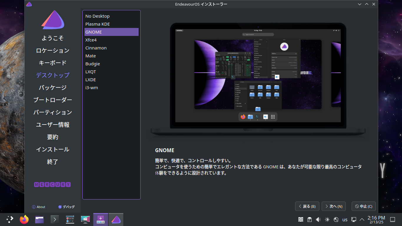
Task: Open the volume control in the tray
Action: pos(318,220)
